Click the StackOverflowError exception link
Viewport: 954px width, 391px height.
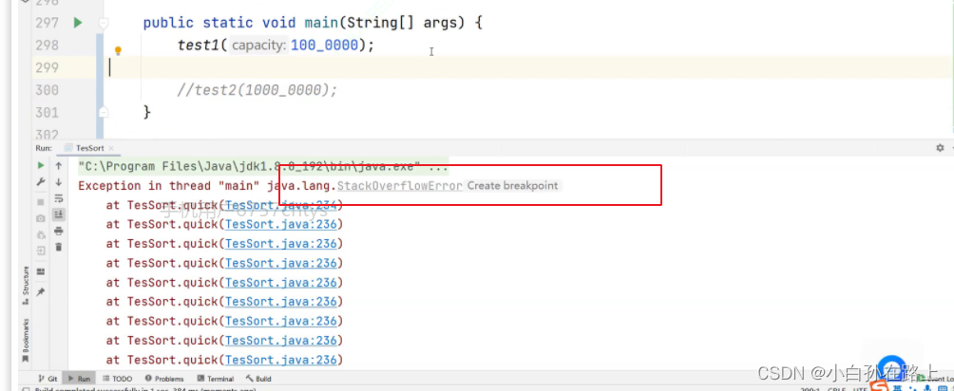pos(400,185)
